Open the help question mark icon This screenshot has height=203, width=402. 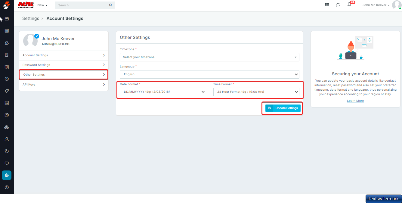point(7,187)
